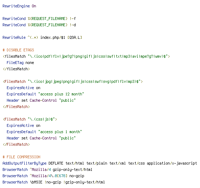Click the # FILE COMPRESSION comment
Screen dimensions: 200x188
(22, 157)
